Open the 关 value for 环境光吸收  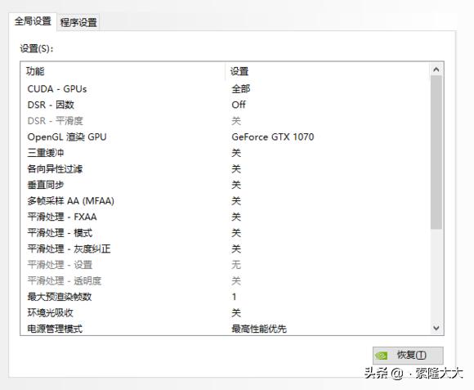(236, 313)
